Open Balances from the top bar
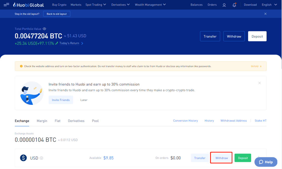The height and width of the screenshot is (169, 282). (x=196, y=5)
